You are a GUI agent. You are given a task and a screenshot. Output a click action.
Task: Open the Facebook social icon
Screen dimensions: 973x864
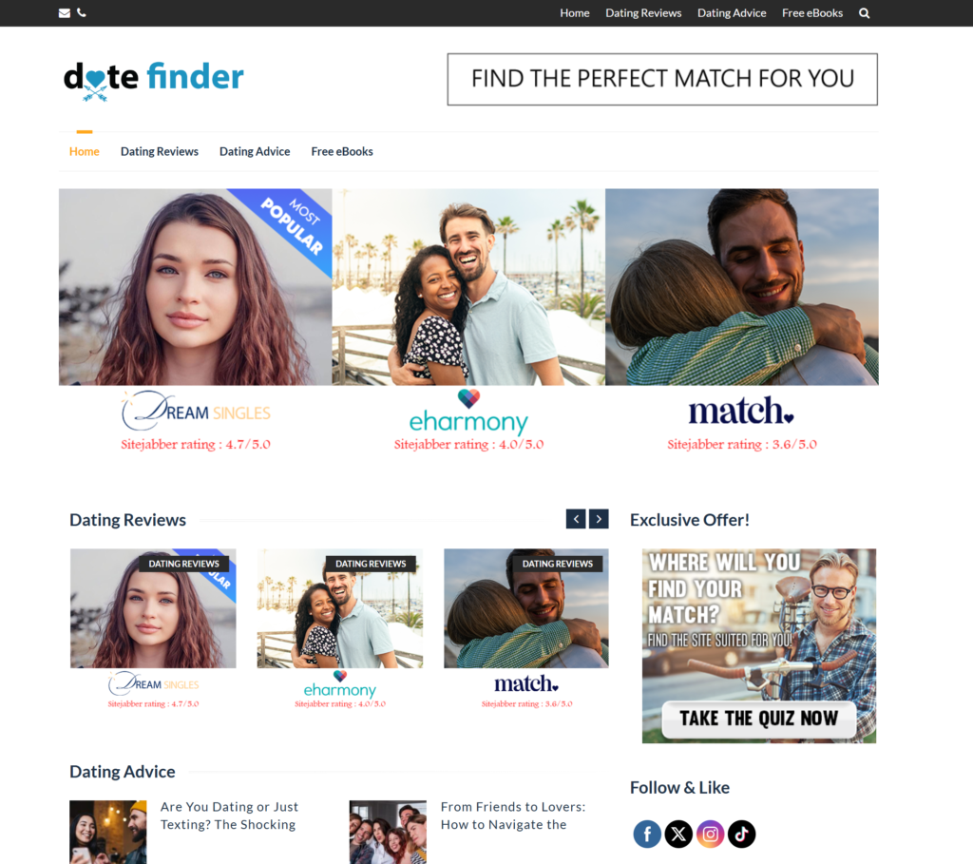(x=646, y=834)
